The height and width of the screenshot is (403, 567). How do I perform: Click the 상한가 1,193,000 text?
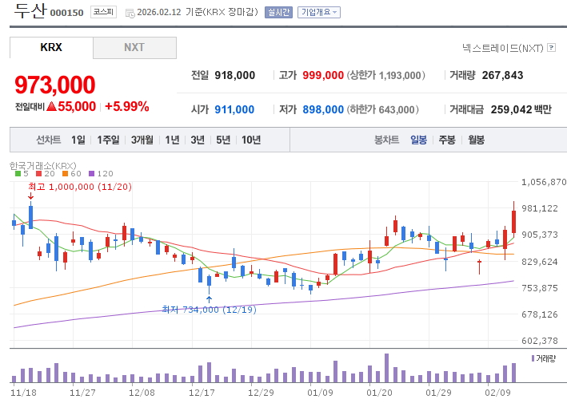[x=385, y=75]
